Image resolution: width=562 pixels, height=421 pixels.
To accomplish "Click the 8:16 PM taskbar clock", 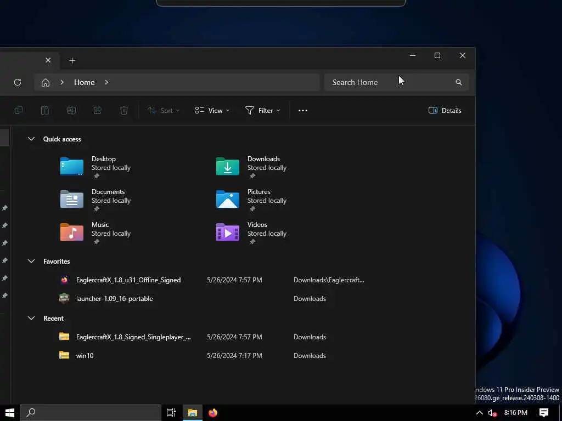I will click(x=515, y=413).
